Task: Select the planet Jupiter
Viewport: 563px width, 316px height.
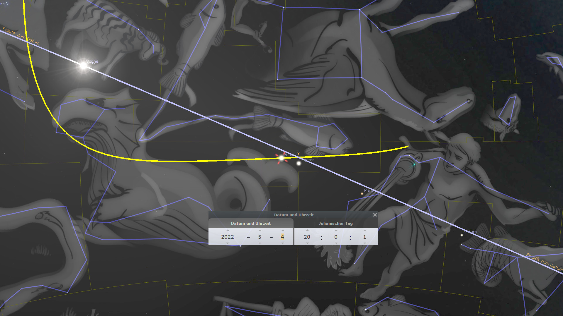Action: pos(299,163)
